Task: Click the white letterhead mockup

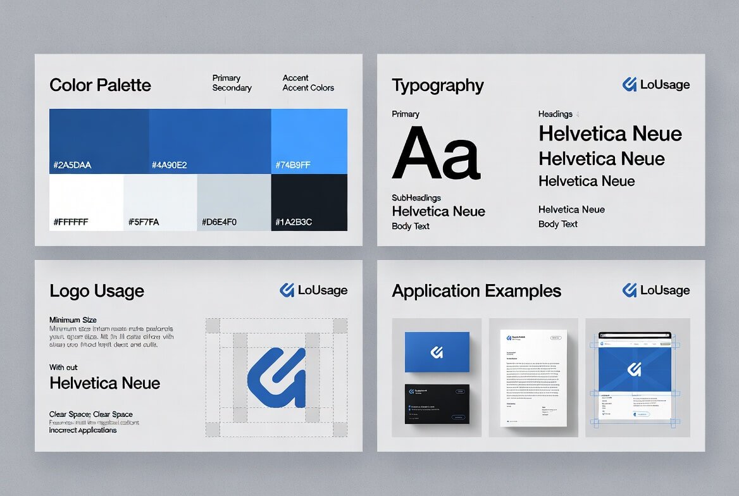Action: [x=533, y=378]
